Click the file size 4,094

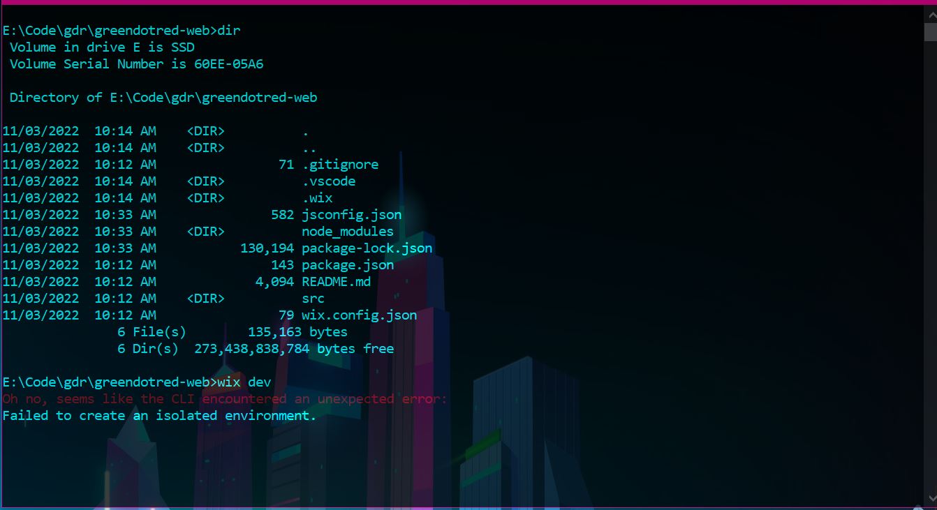pos(275,282)
